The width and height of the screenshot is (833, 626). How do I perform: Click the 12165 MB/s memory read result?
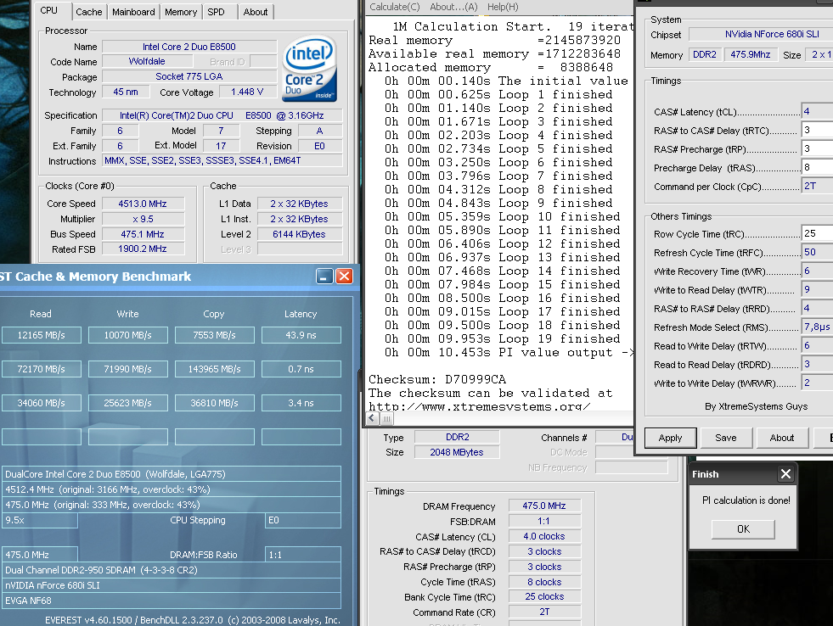pyautogui.click(x=42, y=335)
